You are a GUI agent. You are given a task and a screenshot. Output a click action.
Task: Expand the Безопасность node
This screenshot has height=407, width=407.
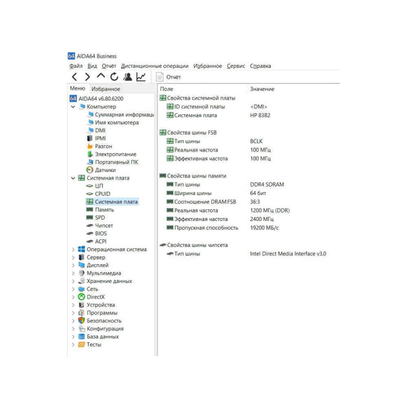pyautogui.click(x=73, y=321)
